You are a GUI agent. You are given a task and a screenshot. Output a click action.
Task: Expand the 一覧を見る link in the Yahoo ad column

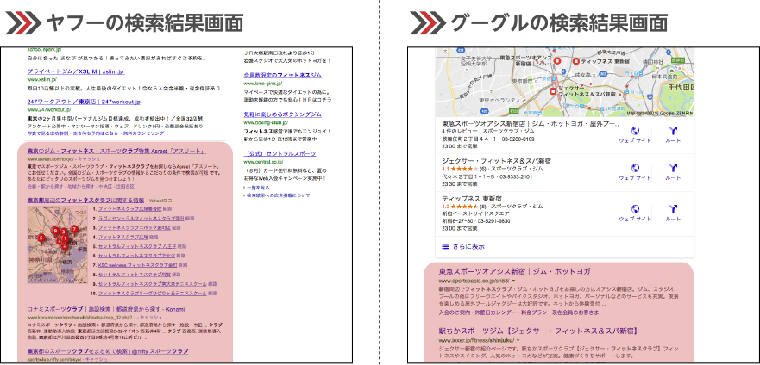(x=257, y=187)
